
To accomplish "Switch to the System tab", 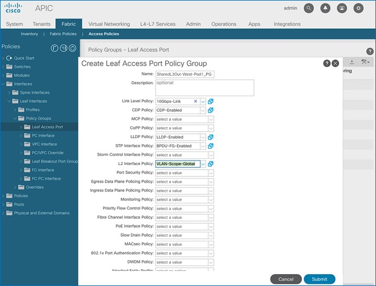I will (14, 24).
